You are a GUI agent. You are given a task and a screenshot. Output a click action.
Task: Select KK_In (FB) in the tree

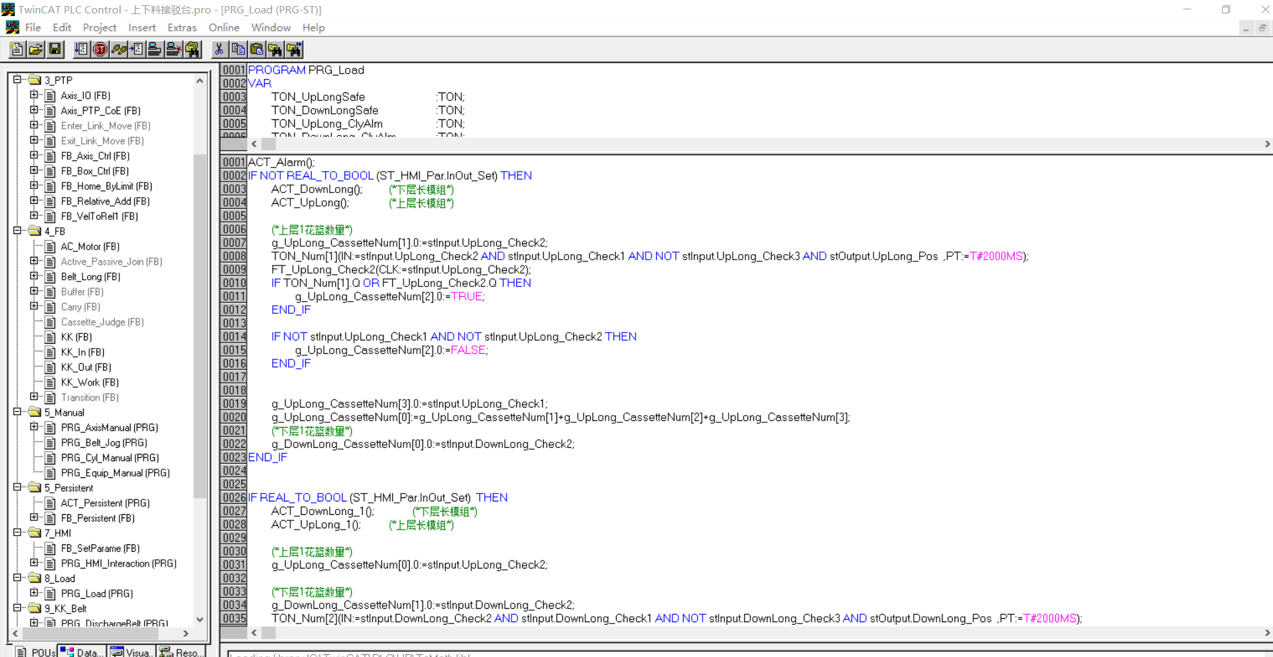coord(82,352)
